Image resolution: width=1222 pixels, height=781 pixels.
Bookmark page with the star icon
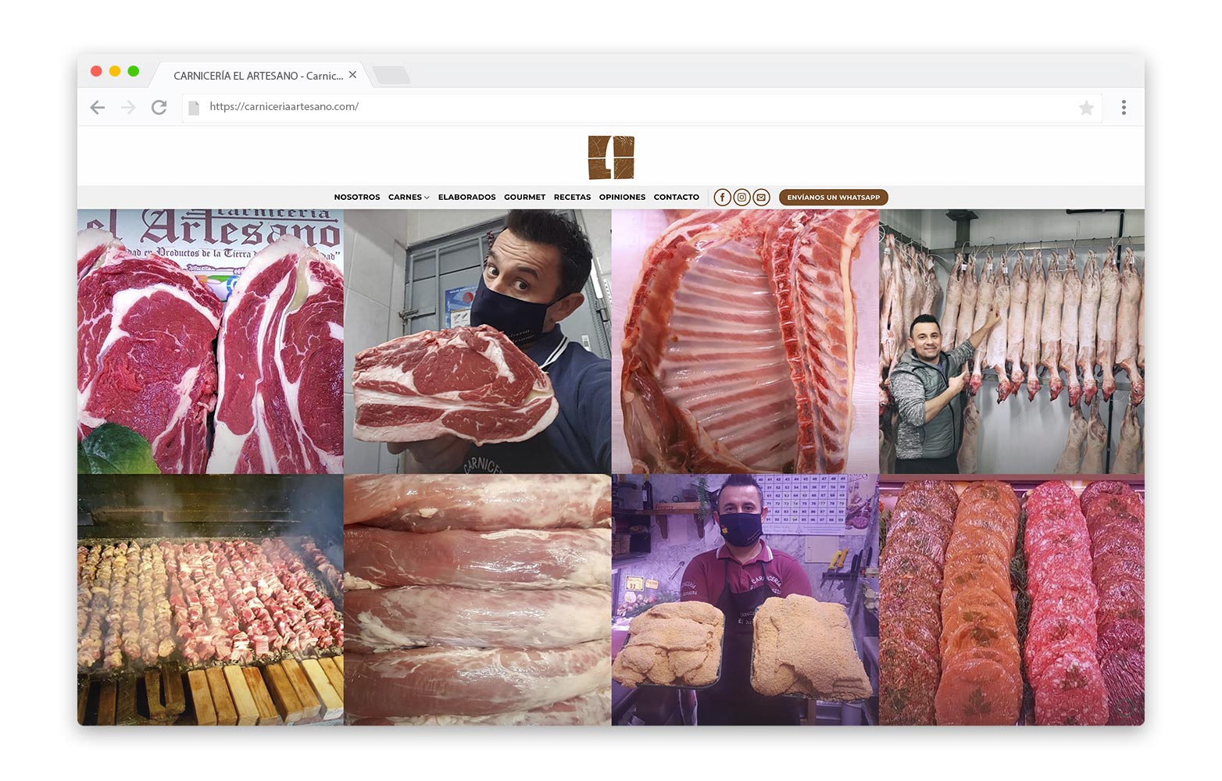tap(1086, 108)
